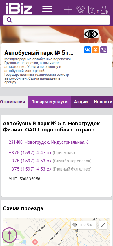Reveal the Приемная phone number

(x=30, y=153)
